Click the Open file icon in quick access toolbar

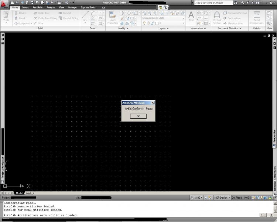17,3
